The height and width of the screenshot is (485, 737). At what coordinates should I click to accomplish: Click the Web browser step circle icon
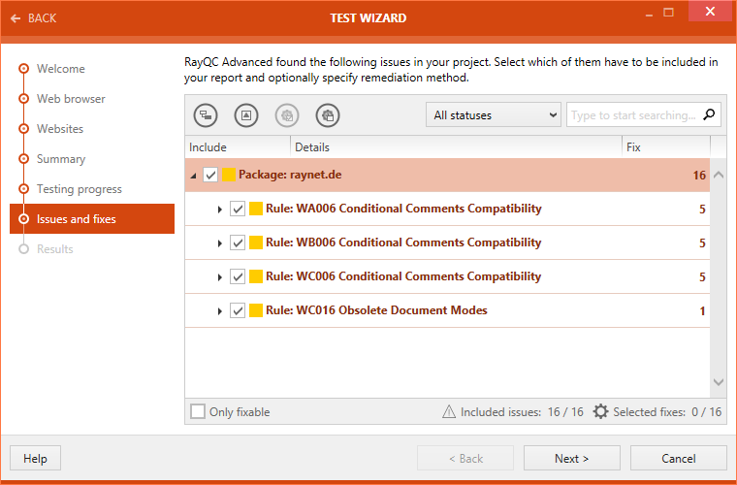pos(23,99)
